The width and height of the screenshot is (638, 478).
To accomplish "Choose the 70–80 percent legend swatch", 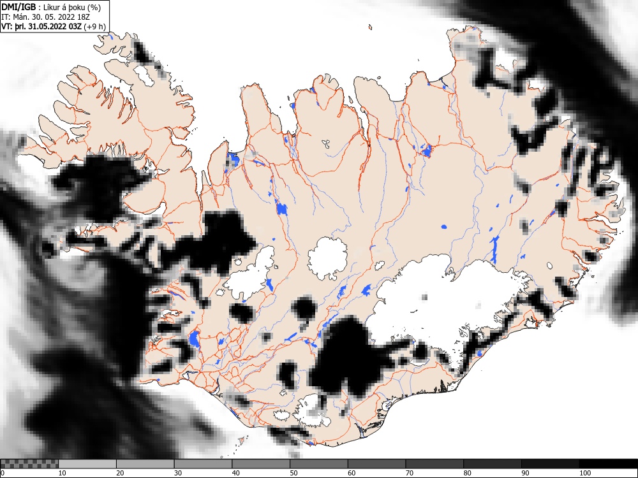I will click(x=434, y=464).
